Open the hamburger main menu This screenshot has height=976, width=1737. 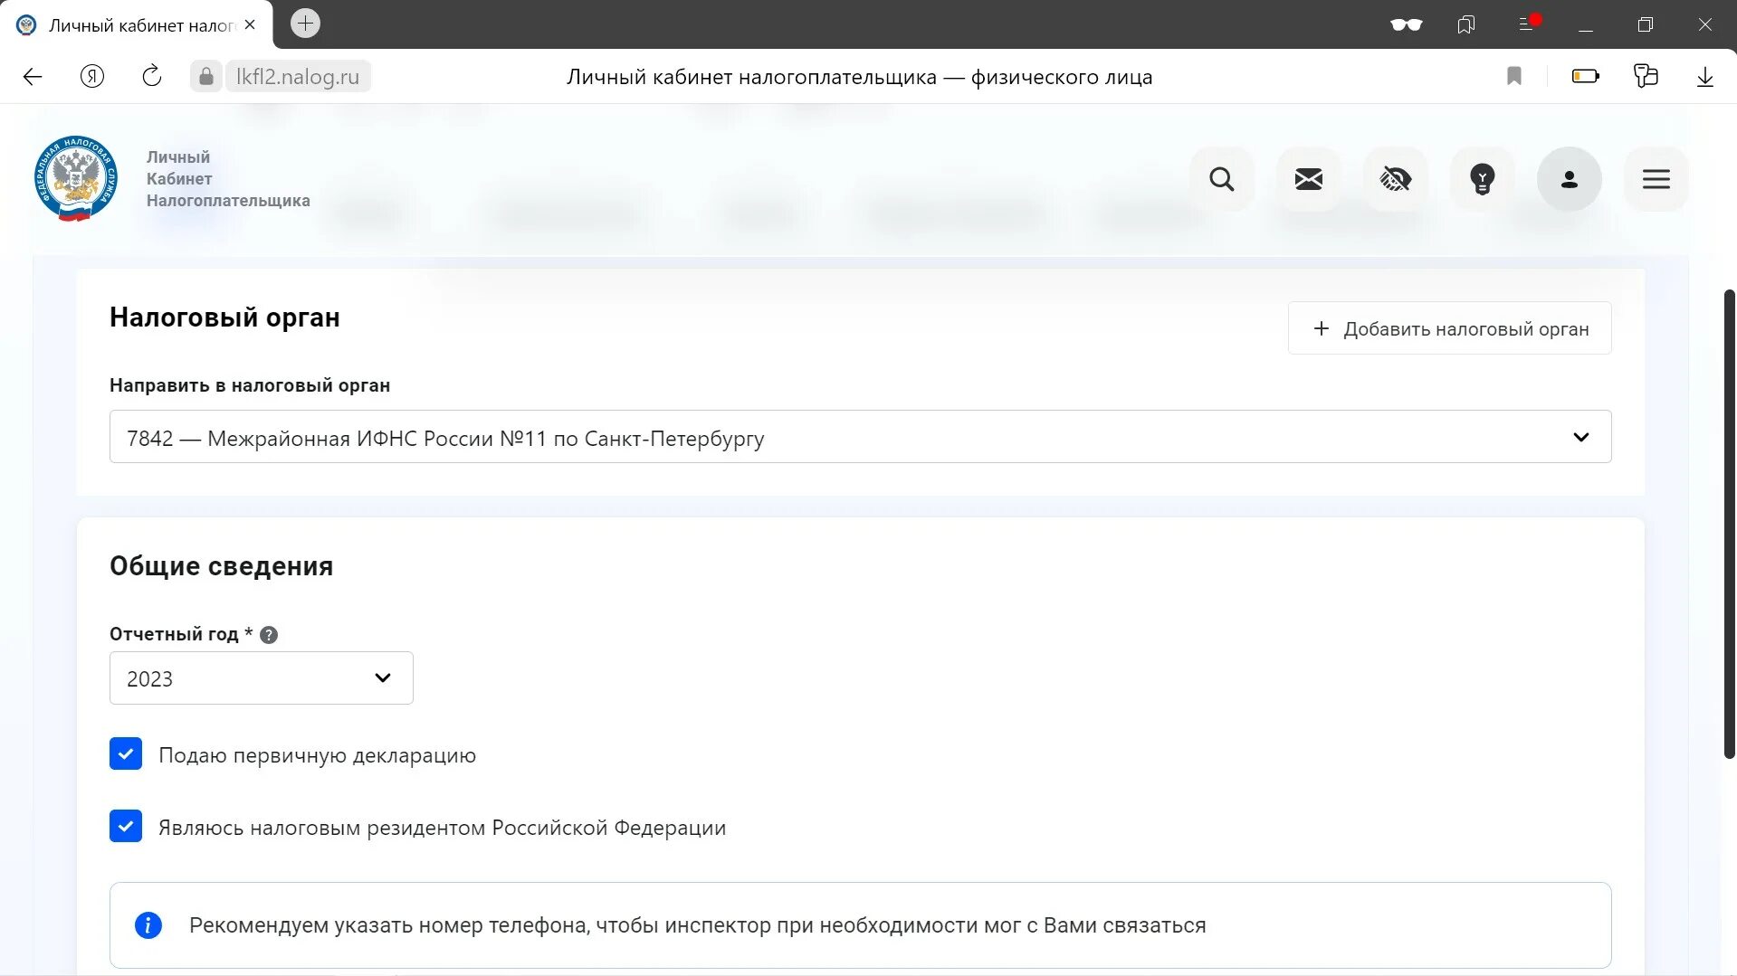[1656, 179]
